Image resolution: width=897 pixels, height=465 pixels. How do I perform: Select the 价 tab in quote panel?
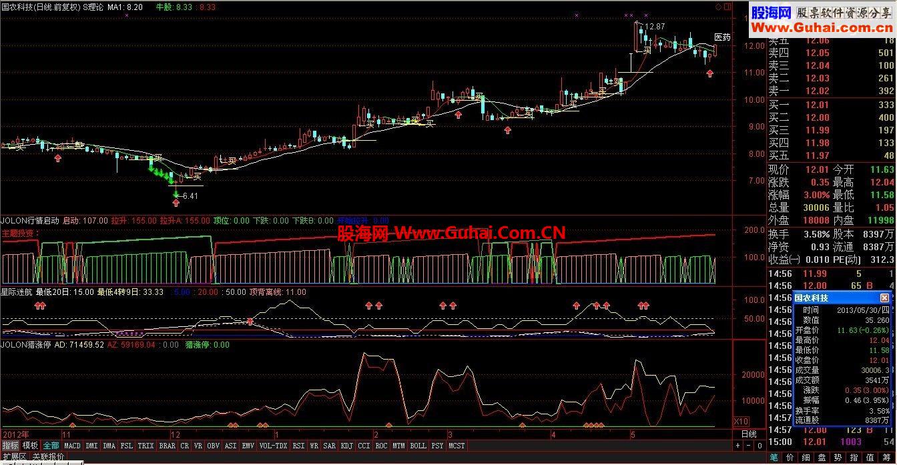(790, 458)
